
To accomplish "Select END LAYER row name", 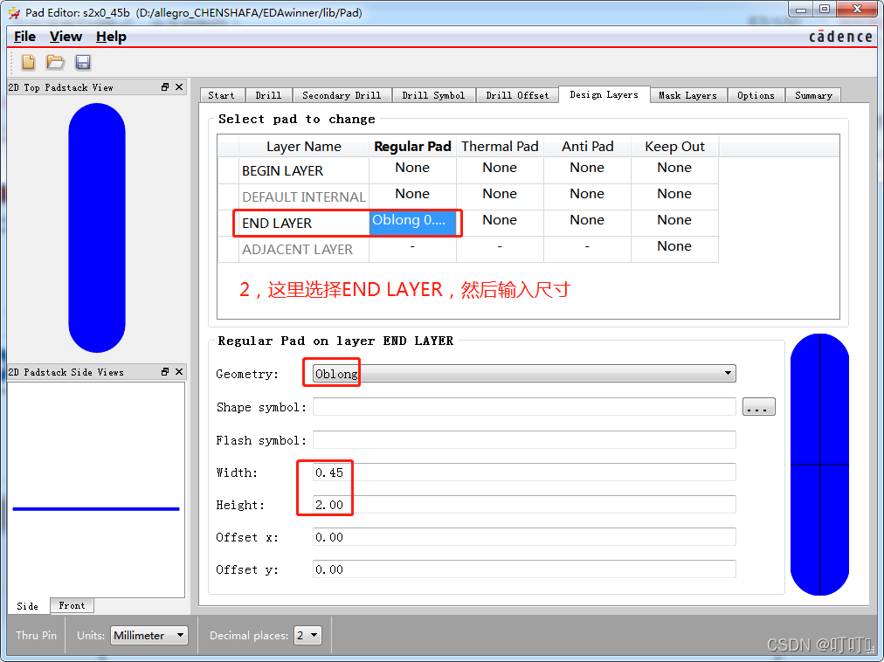I will click(x=304, y=224).
